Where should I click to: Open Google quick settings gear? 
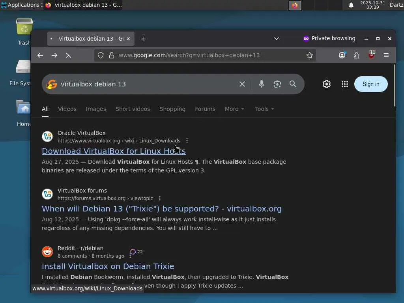click(327, 84)
